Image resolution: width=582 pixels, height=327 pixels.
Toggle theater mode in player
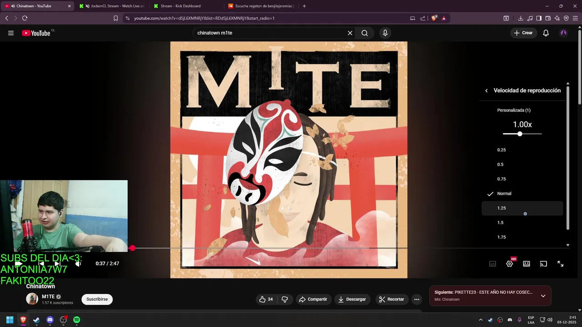pyautogui.click(x=527, y=264)
